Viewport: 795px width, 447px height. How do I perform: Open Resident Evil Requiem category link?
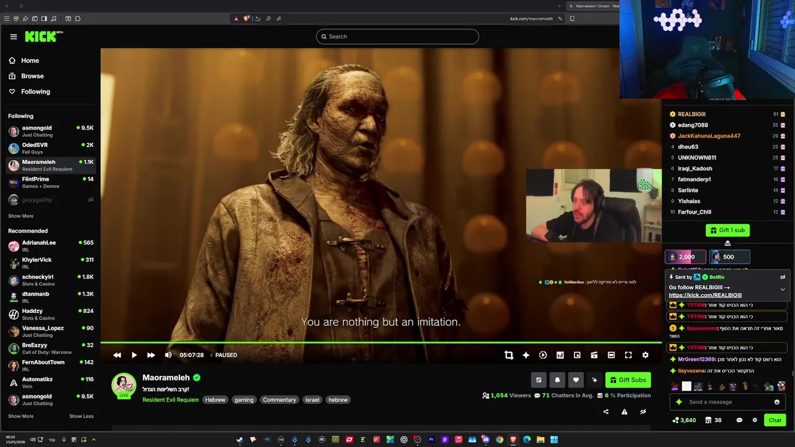[x=171, y=400]
